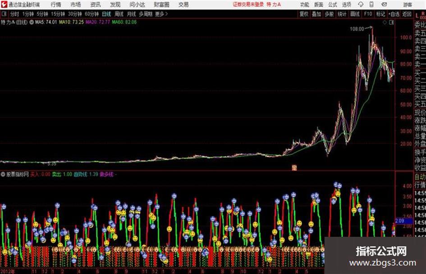Click the 画线 draw line button

coord(355,14)
